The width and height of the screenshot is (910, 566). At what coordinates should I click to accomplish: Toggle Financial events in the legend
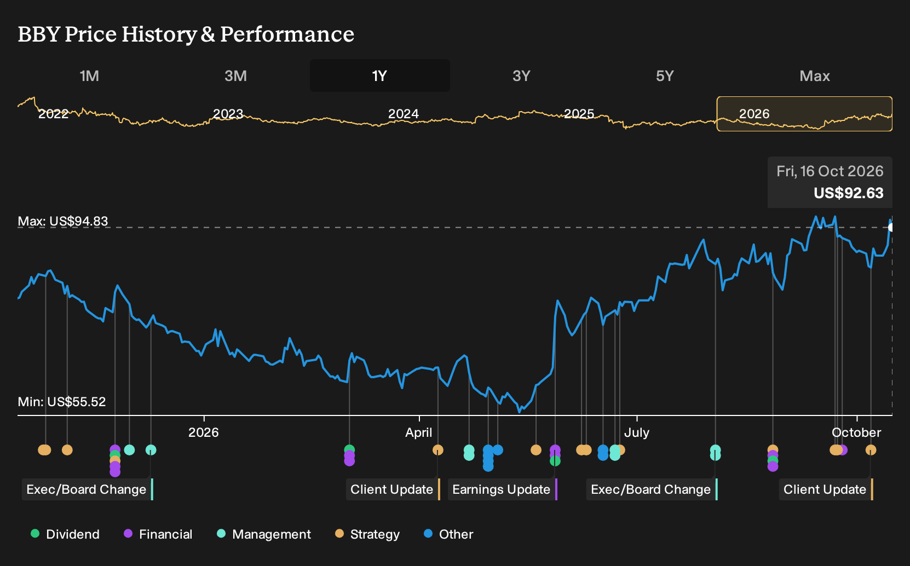click(158, 534)
